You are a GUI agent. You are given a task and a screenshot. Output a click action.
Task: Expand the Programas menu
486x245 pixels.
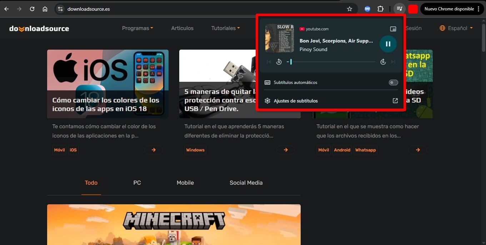tap(137, 28)
